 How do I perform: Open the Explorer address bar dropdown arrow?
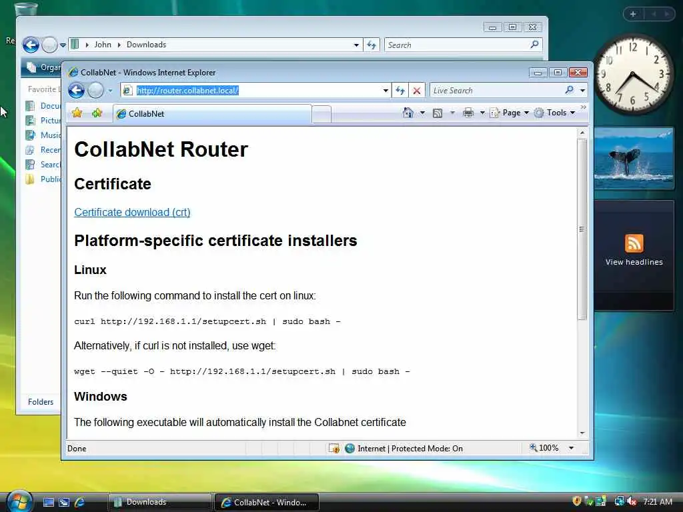356,45
